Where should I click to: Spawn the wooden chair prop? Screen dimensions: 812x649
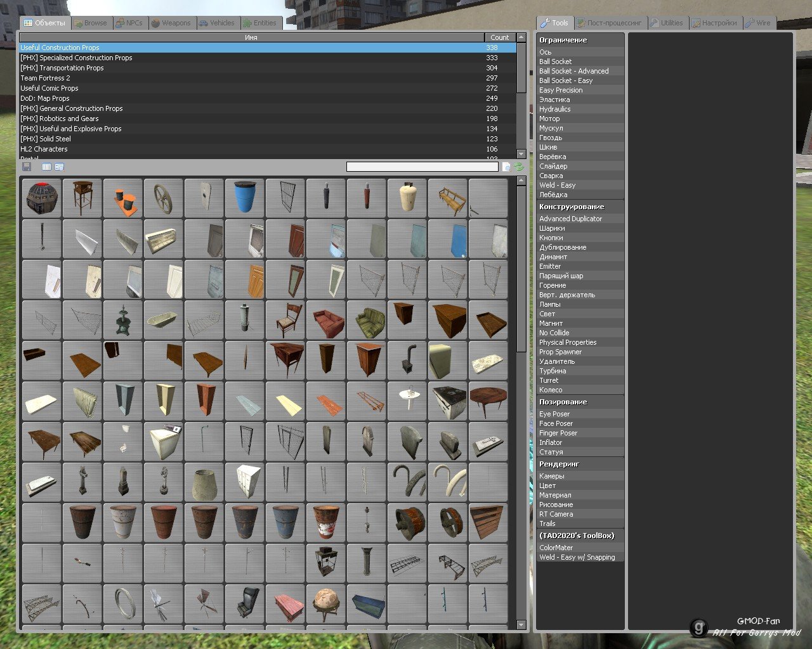(285, 320)
